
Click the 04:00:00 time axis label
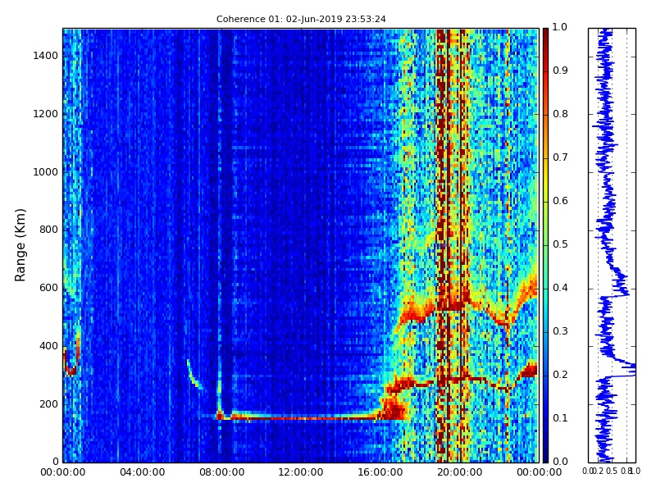point(142,472)
